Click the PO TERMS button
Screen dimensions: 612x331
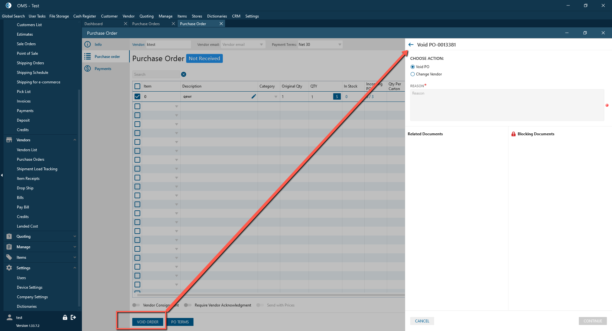pyautogui.click(x=180, y=322)
